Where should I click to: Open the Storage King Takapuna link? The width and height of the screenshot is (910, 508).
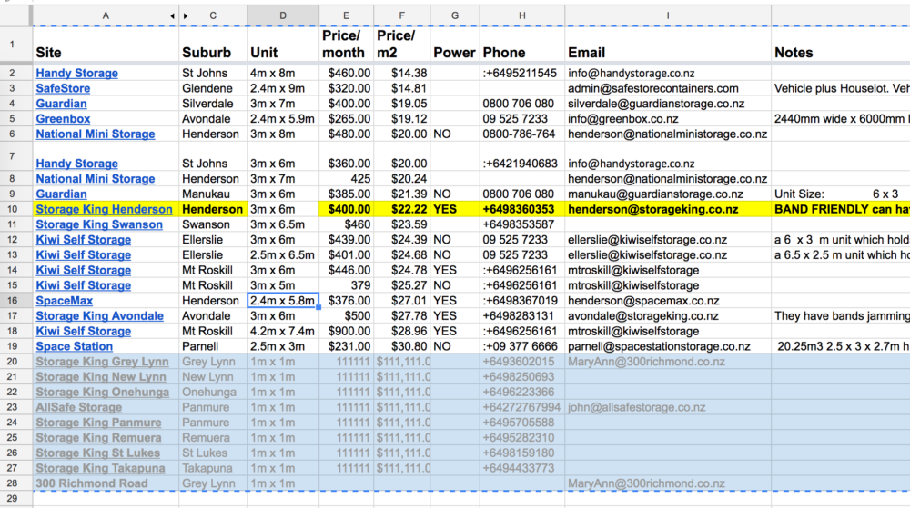click(x=100, y=468)
